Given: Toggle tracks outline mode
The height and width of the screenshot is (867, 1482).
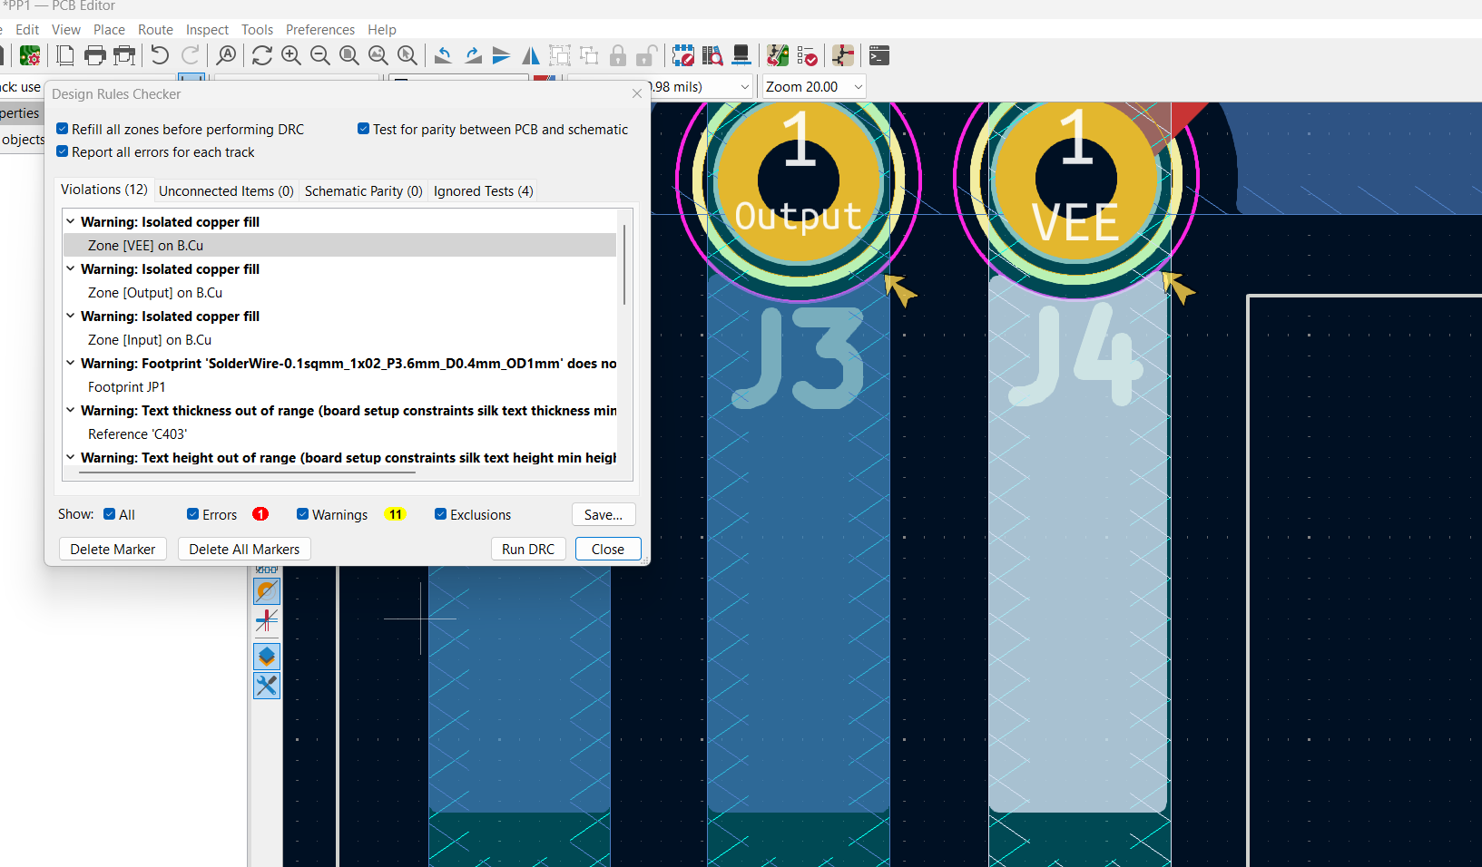Looking at the screenshot, I should pyautogui.click(x=267, y=620).
